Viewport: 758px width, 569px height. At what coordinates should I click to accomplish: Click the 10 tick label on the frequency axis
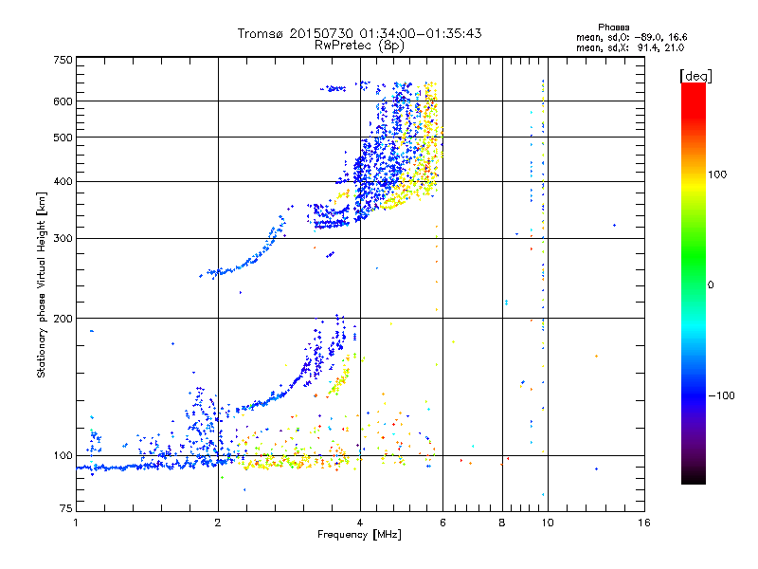tap(548, 523)
